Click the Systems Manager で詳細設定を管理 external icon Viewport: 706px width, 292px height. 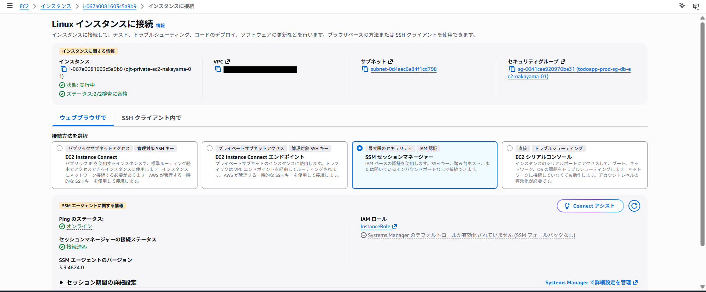pos(635,282)
